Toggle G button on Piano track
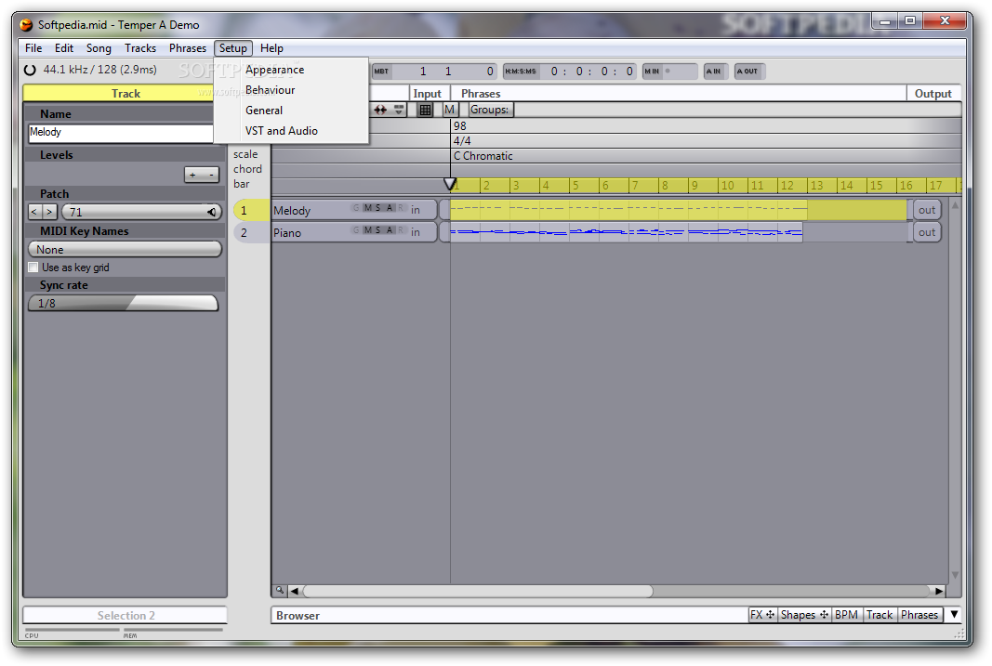The width and height of the screenshot is (992, 666). (x=356, y=230)
